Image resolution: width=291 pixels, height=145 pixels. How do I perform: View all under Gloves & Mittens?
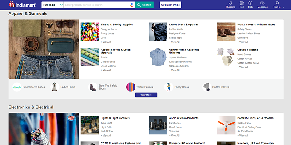click(243, 67)
